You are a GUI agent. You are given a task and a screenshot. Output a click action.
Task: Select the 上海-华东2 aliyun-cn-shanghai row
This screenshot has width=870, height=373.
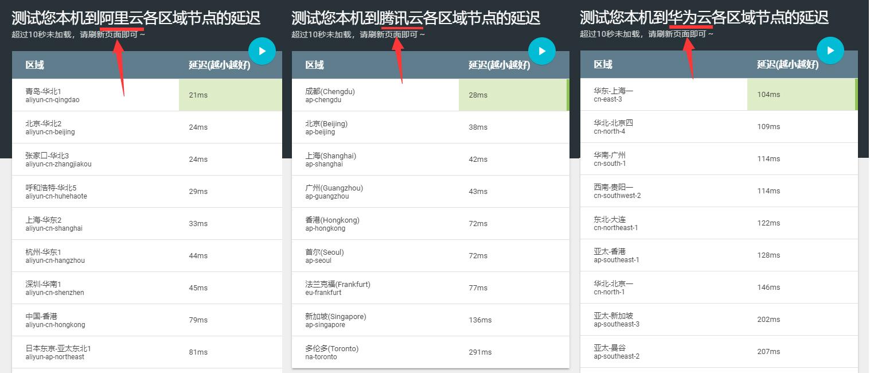click(x=147, y=224)
